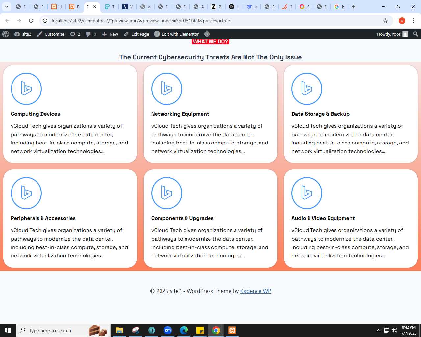
Task: Click the Type here to search box
Action: tap(63, 330)
